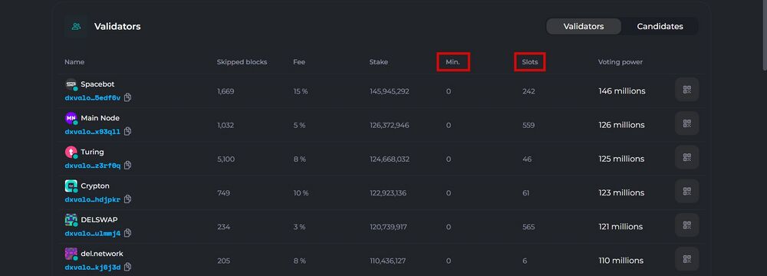
Task: Open validator address dxvalo_hdjpkr
Action: click(93, 199)
